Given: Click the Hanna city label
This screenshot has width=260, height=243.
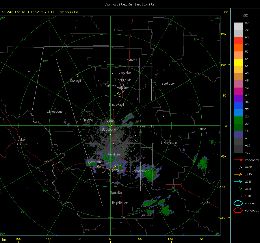Looking at the screenshot, I should point(202,129).
